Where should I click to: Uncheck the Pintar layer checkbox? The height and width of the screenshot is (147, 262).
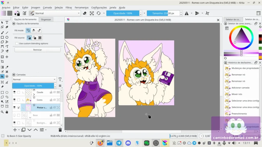coord(18,107)
